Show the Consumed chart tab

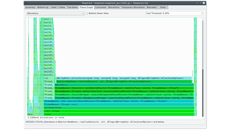click(x=100, y=7)
